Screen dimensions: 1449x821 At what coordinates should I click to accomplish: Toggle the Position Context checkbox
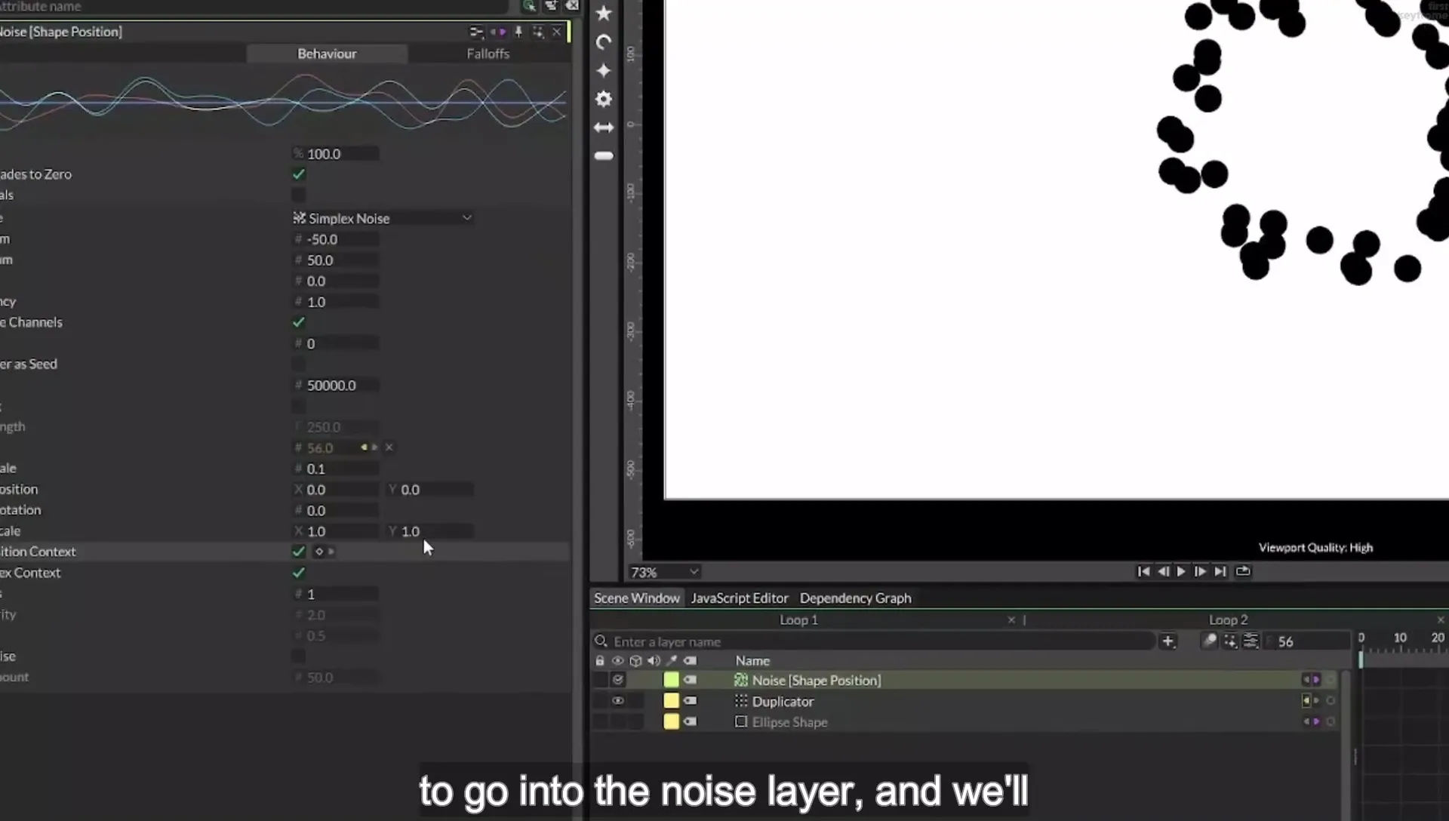[299, 552]
